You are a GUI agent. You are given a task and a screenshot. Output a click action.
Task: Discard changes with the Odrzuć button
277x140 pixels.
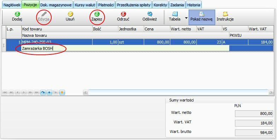[123, 17]
